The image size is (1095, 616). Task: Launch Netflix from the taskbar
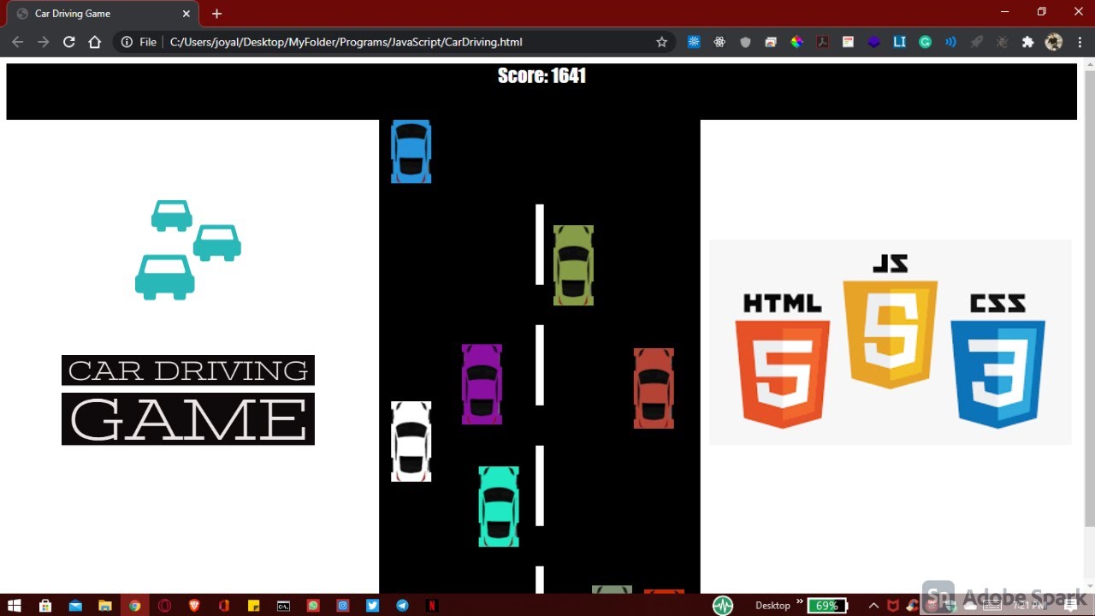[432, 605]
